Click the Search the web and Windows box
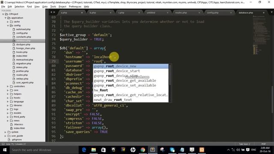The image size is (274, 154). coord(44,150)
